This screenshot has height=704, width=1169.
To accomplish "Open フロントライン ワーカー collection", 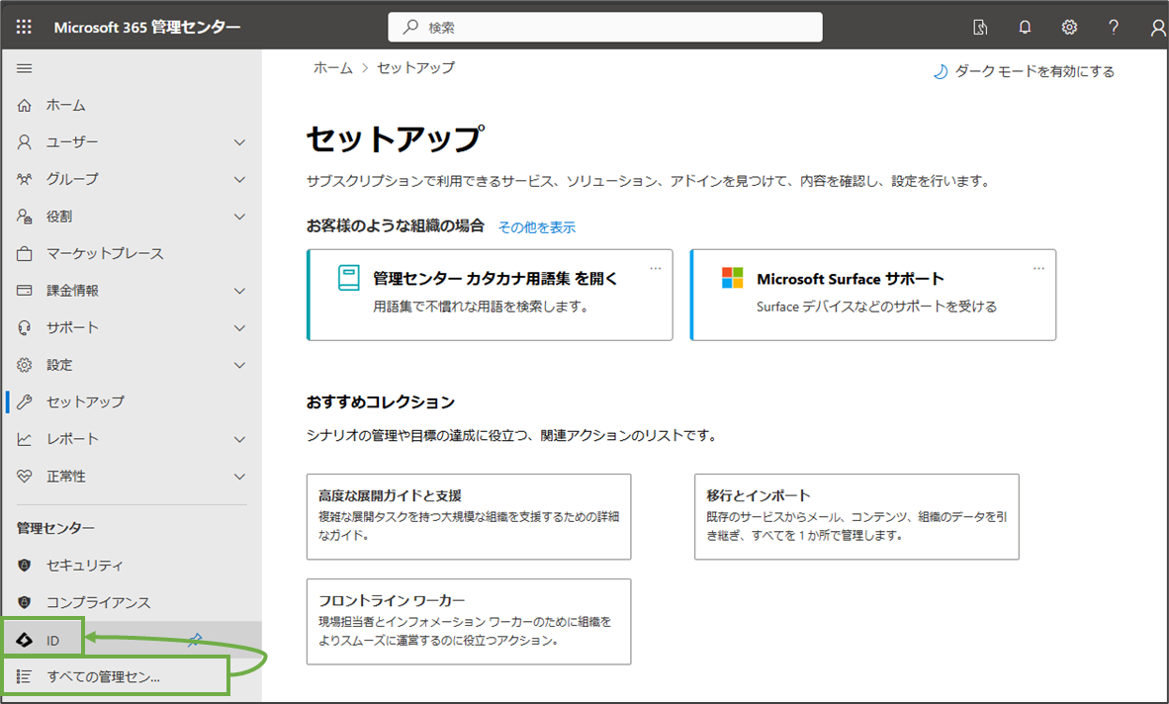I will 469,621.
